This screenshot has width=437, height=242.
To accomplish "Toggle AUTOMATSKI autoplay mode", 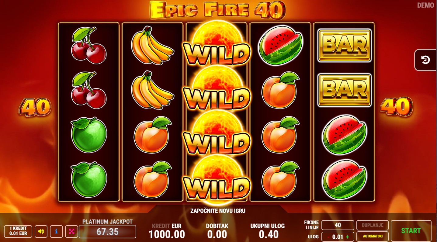I will tap(372, 236).
